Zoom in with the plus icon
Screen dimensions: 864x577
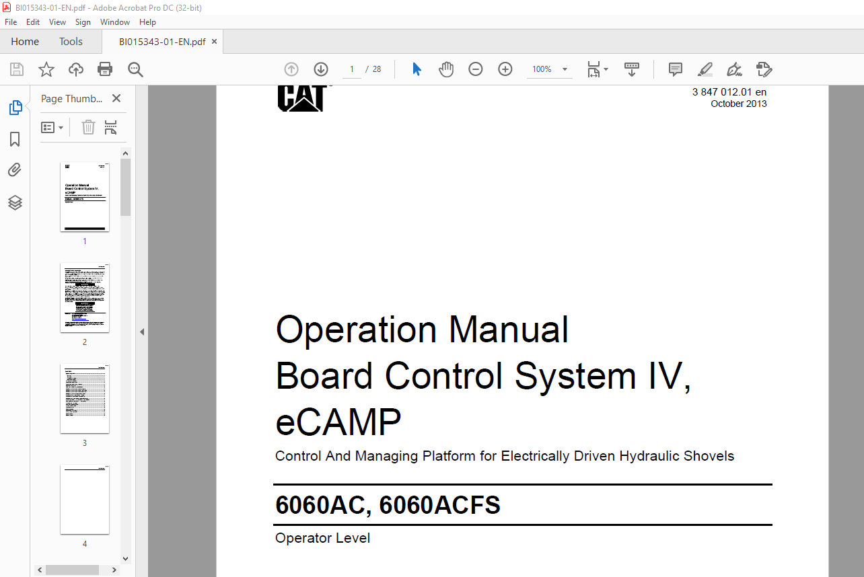pos(505,69)
